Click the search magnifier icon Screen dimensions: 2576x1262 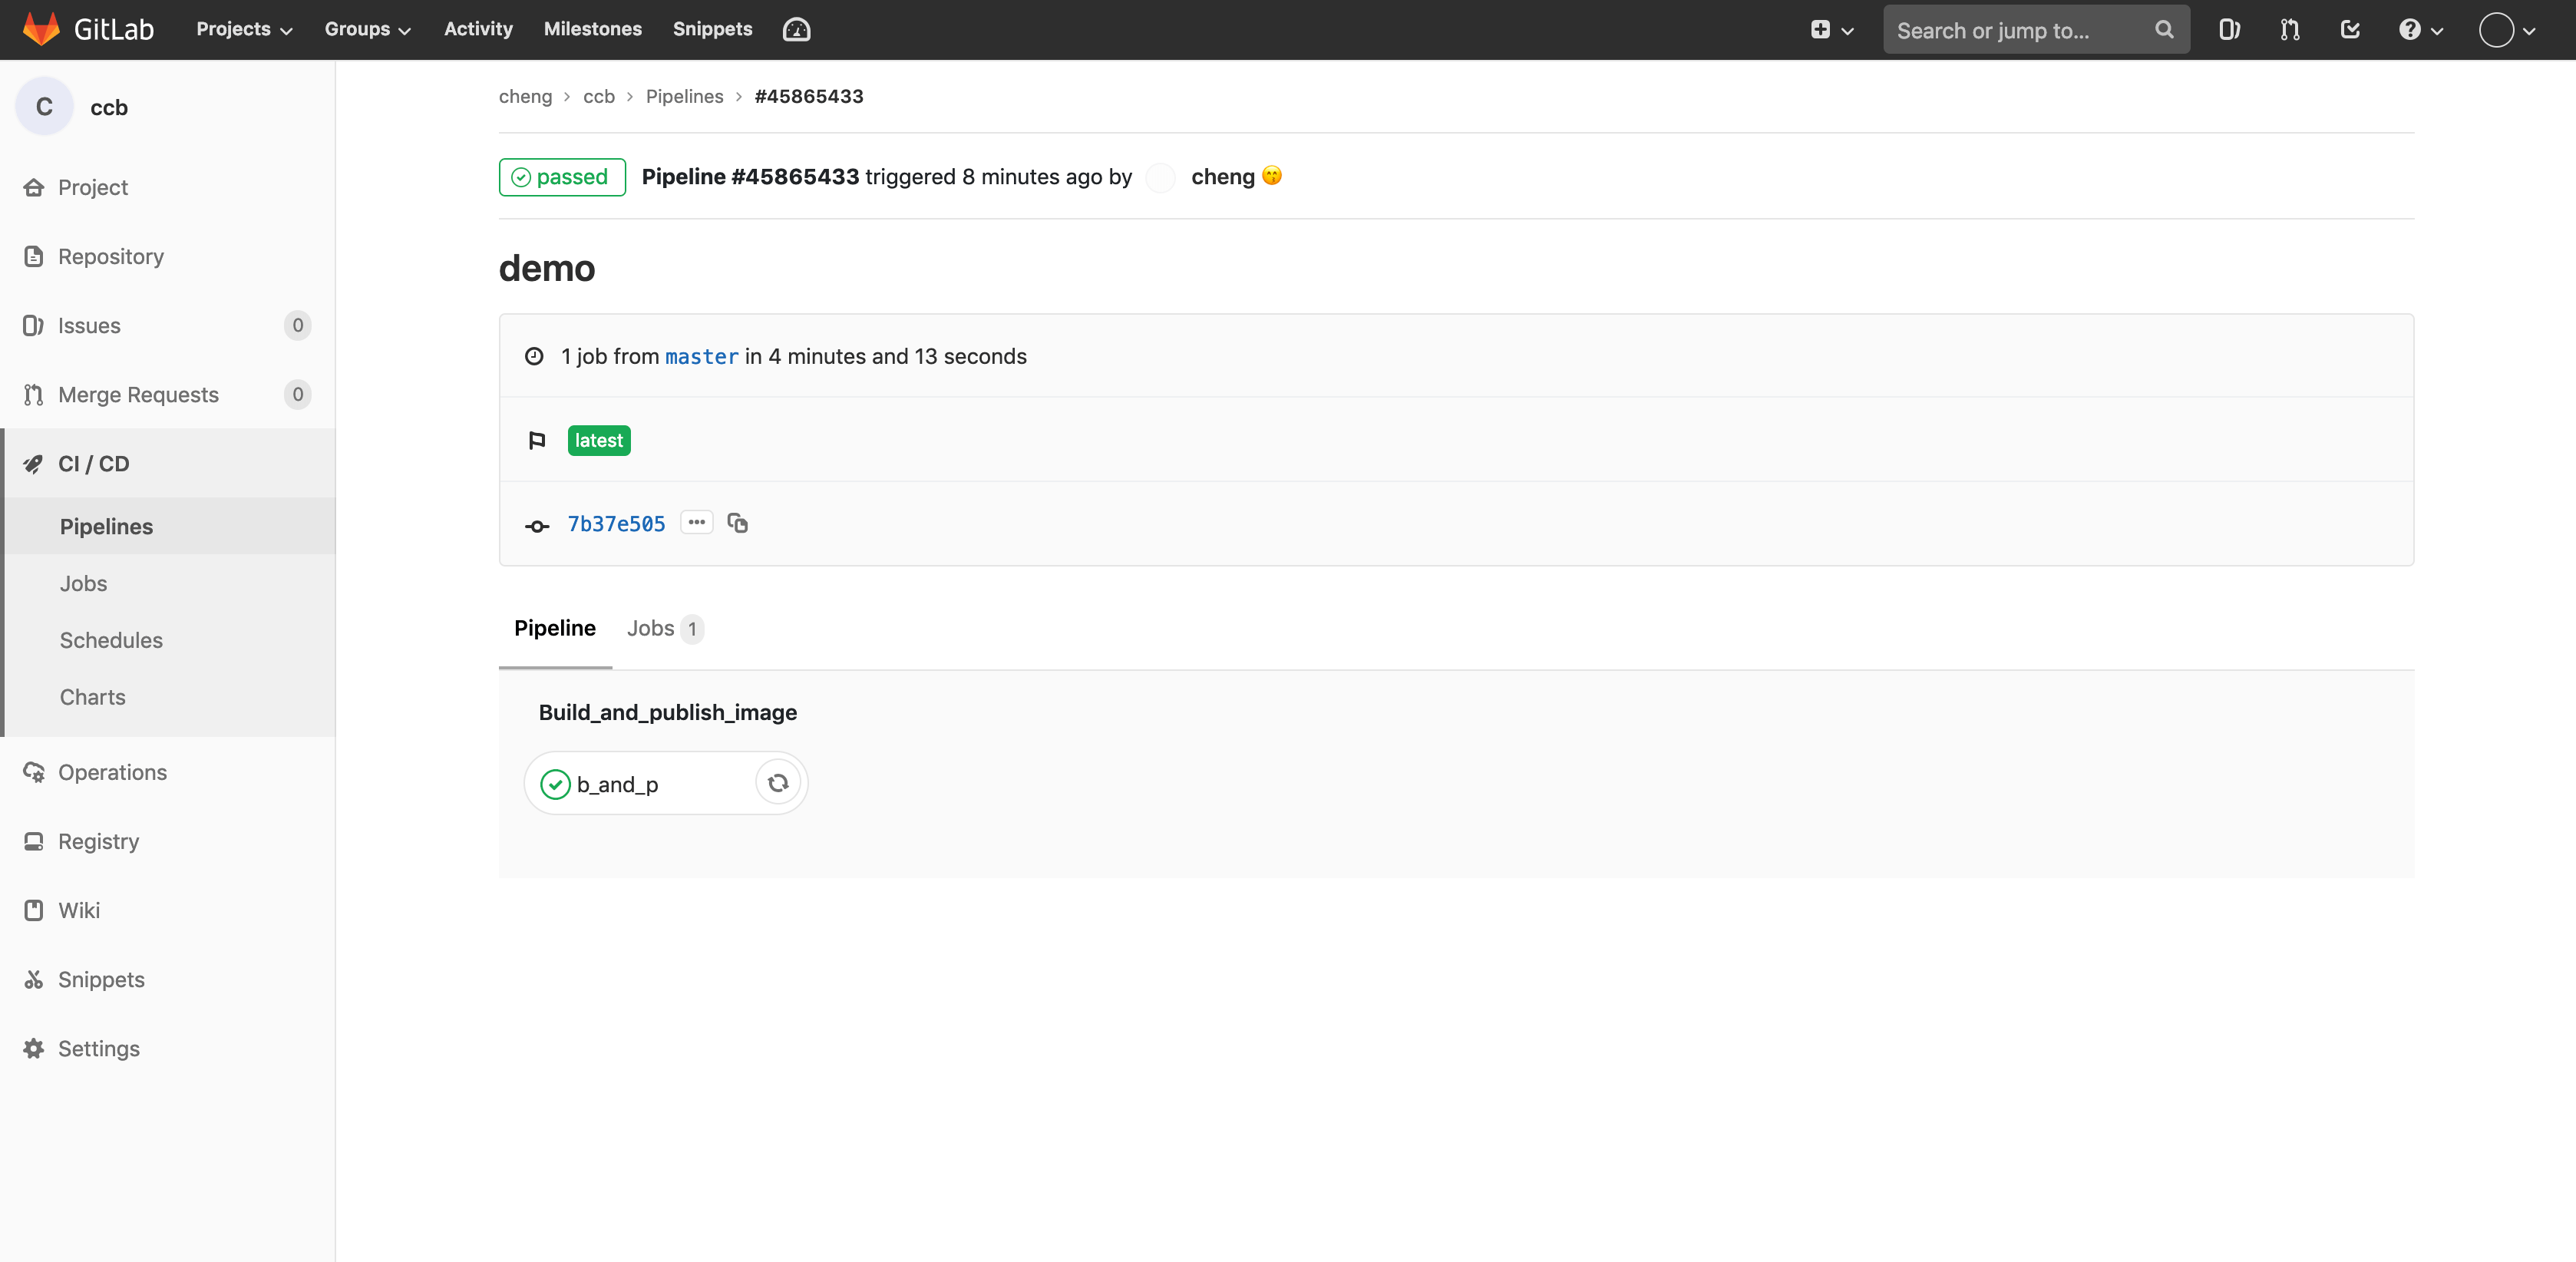tap(2163, 29)
